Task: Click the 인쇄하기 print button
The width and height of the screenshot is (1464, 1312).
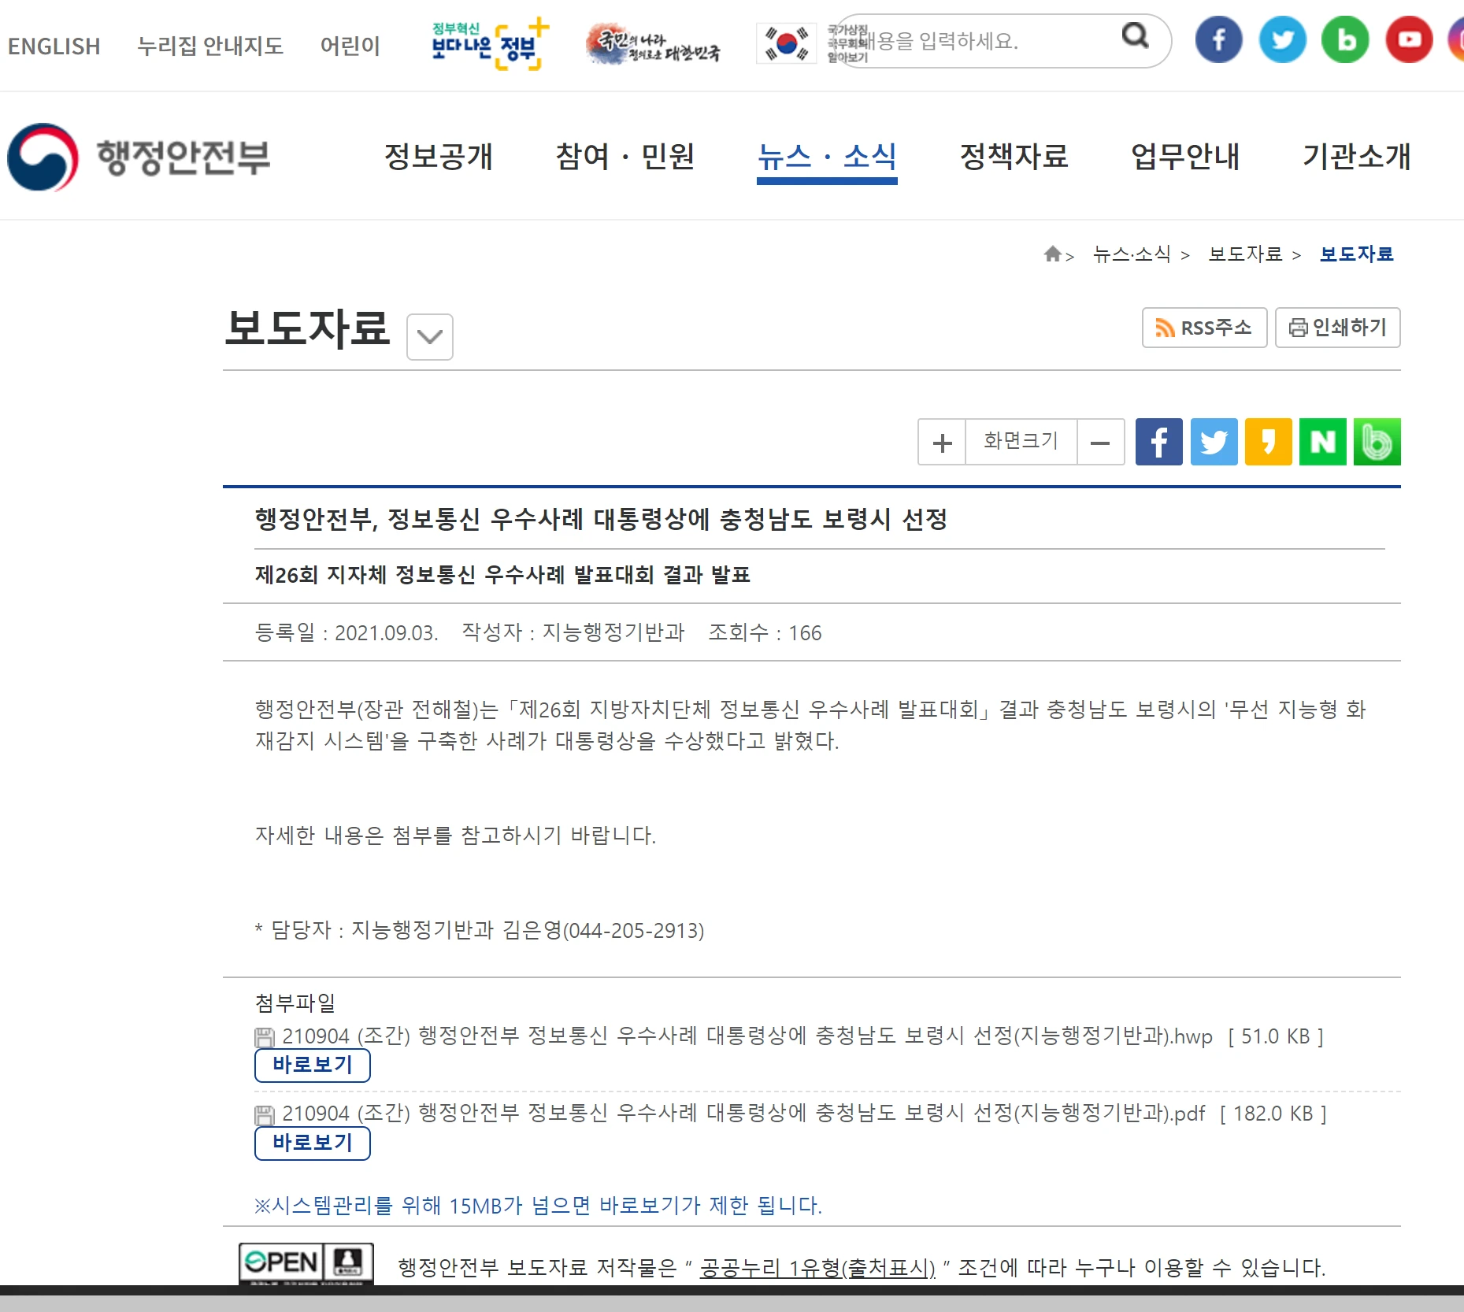Action: coord(1337,327)
